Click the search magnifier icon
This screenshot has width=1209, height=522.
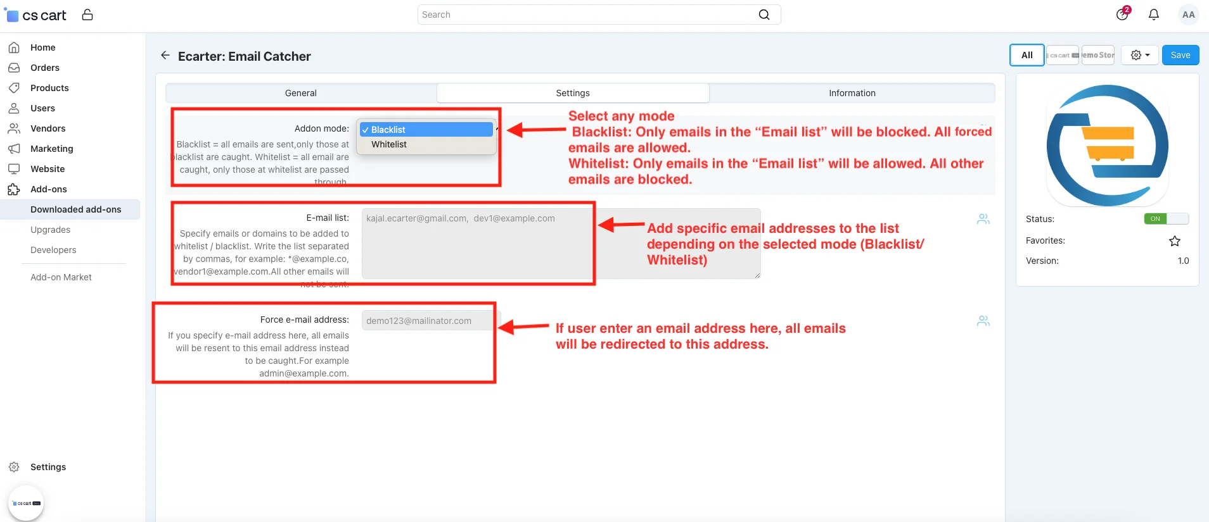(x=764, y=15)
